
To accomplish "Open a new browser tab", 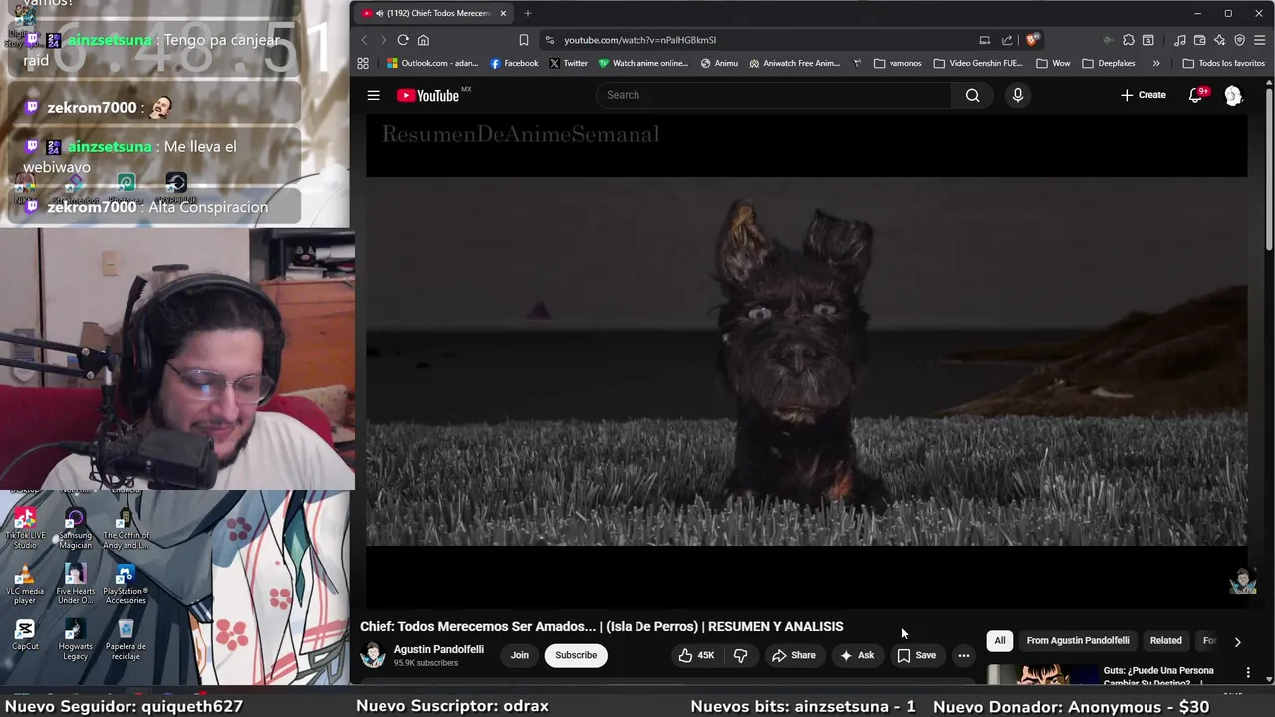I will tap(528, 13).
